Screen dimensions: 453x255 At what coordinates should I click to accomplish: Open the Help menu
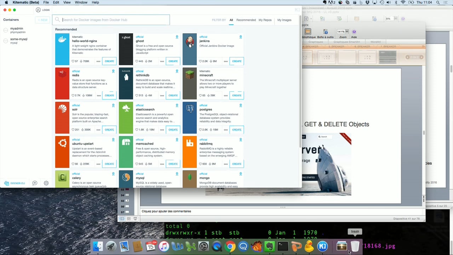[x=96, y=2]
